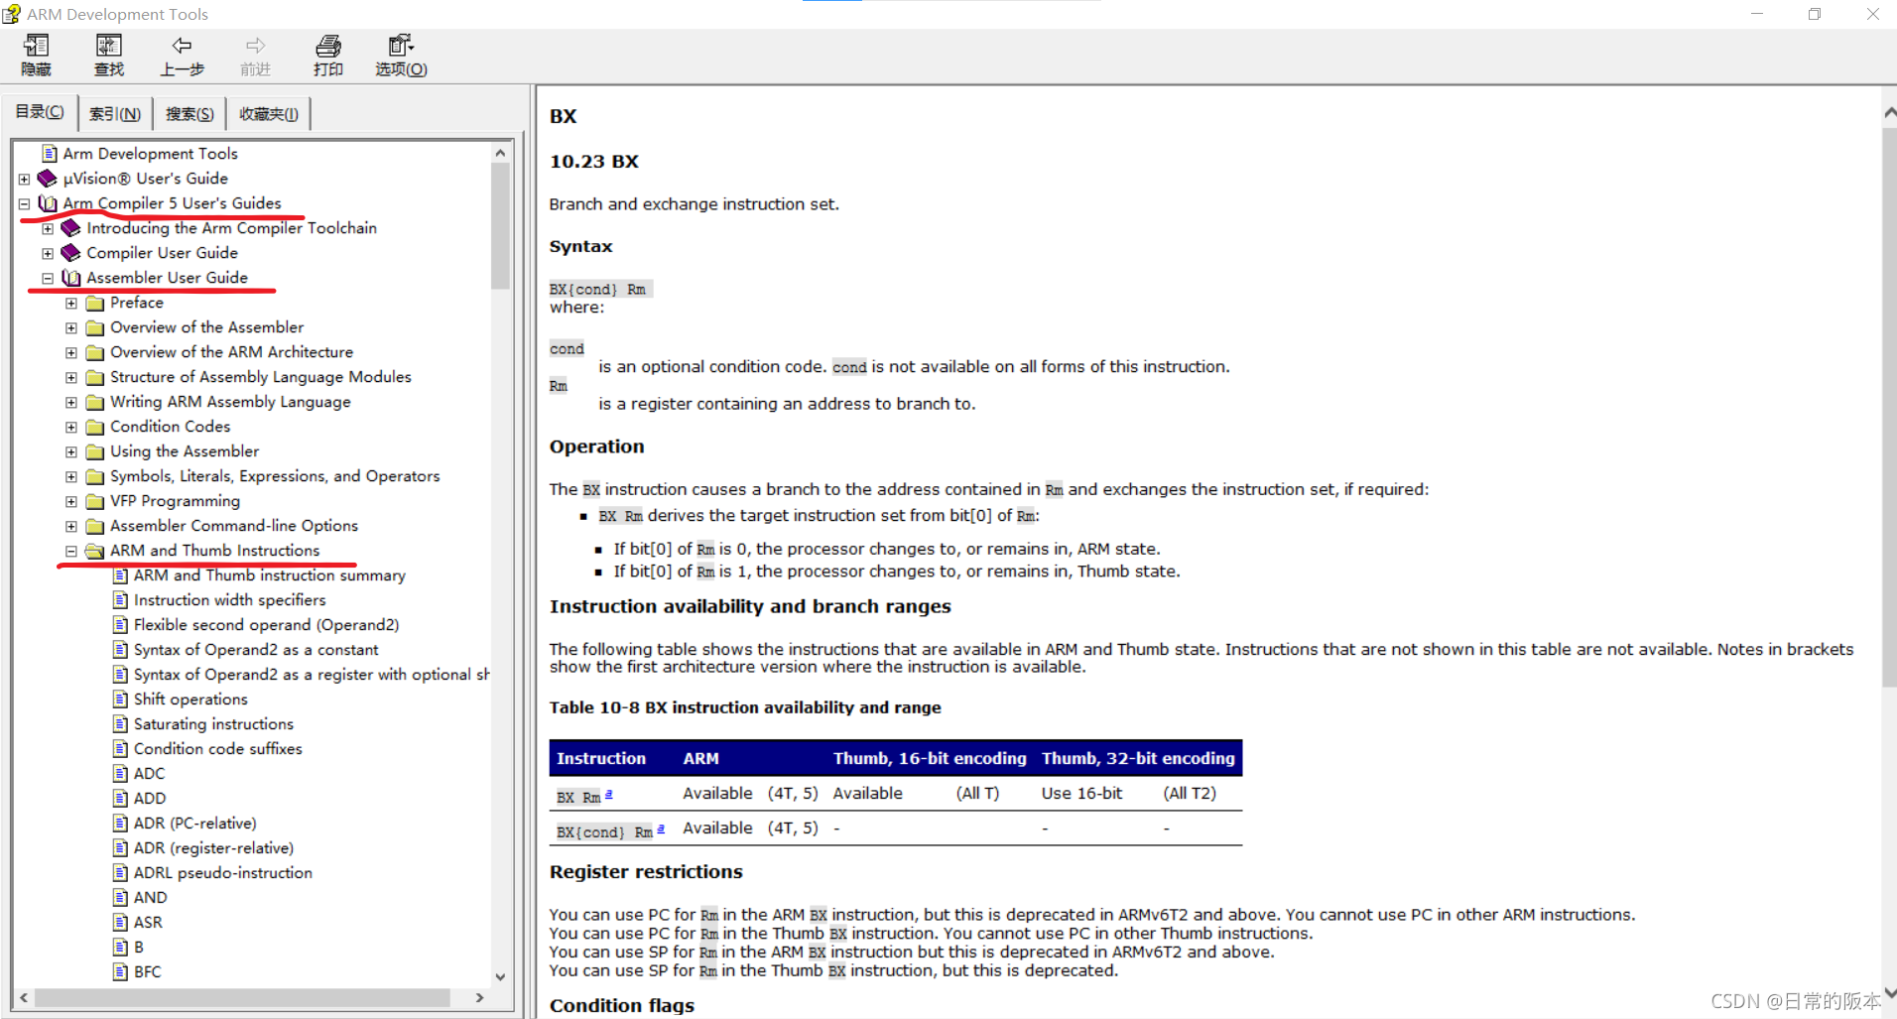Click the page icon next to ASR
This screenshot has width=1897, height=1019.
tap(120, 923)
